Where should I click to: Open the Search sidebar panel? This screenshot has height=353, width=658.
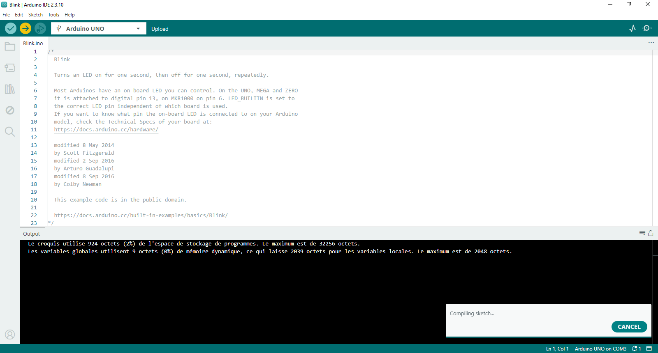point(10,131)
